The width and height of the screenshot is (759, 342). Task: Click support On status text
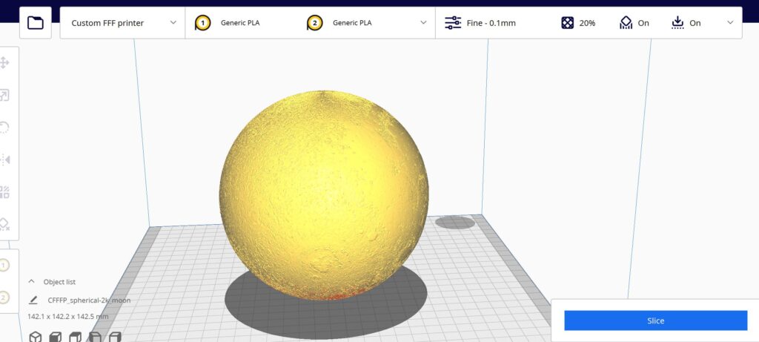coord(643,23)
